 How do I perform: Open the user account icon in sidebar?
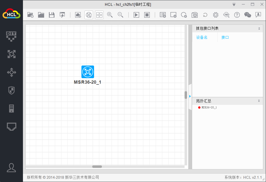pyautogui.click(x=11, y=168)
